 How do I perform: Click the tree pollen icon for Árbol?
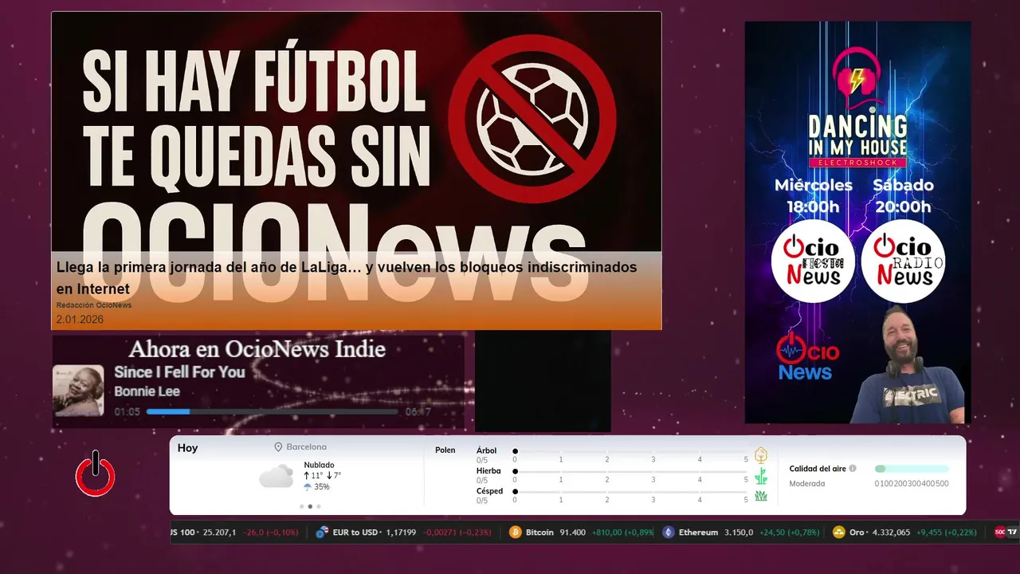760,455
